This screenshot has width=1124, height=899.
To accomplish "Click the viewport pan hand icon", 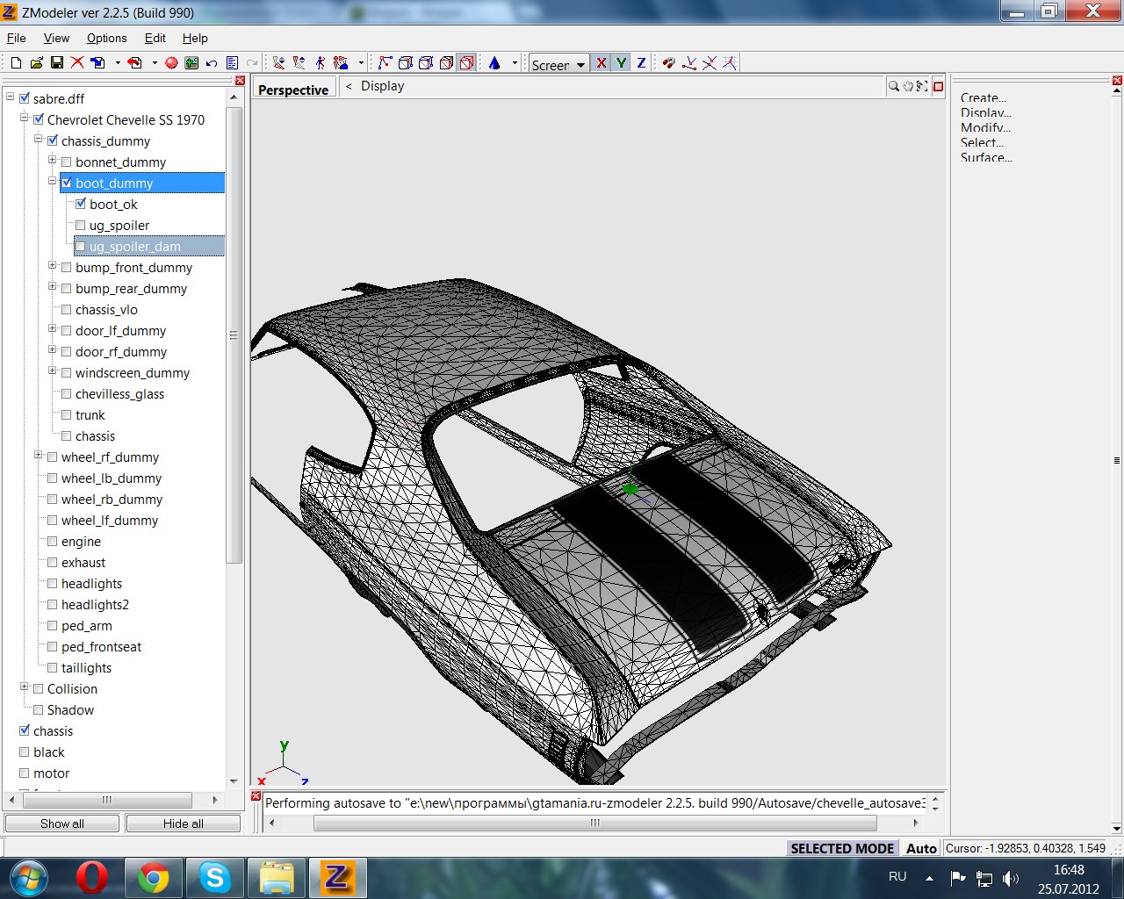I will 908,86.
